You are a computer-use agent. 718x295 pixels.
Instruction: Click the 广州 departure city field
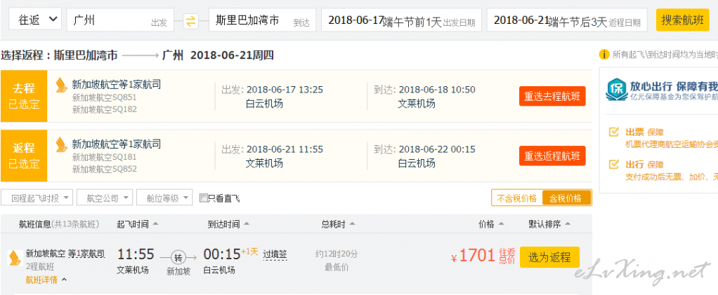tap(120, 20)
